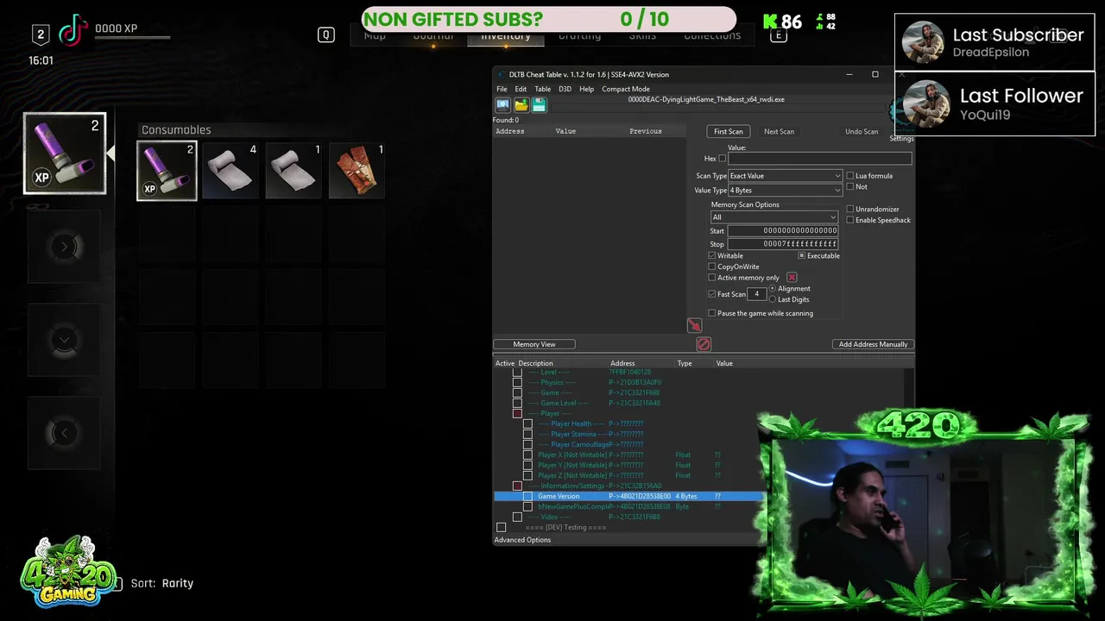Image resolution: width=1105 pixels, height=621 pixels.
Task: Click the Undo Scan button
Action: [862, 131]
